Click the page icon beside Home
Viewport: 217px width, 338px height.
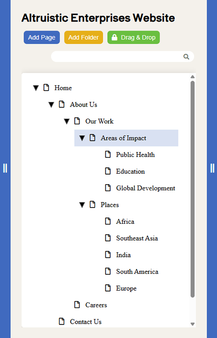[x=46, y=88]
